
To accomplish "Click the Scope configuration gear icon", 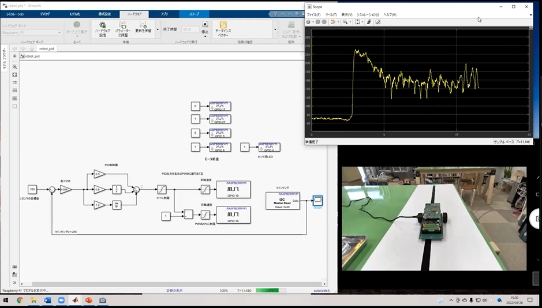I will click(x=308, y=22).
